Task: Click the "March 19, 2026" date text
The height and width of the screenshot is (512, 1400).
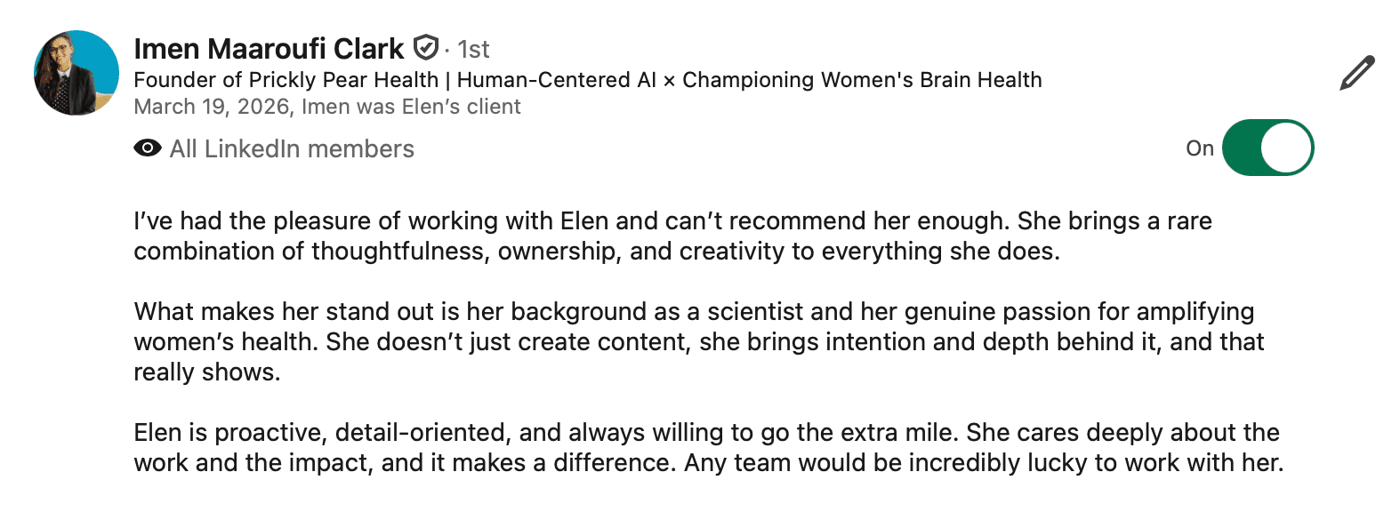Action: 213,107
